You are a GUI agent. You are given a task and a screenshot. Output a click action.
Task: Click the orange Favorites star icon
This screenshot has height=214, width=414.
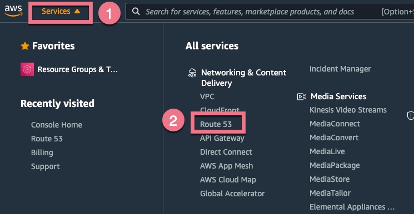(25, 46)
